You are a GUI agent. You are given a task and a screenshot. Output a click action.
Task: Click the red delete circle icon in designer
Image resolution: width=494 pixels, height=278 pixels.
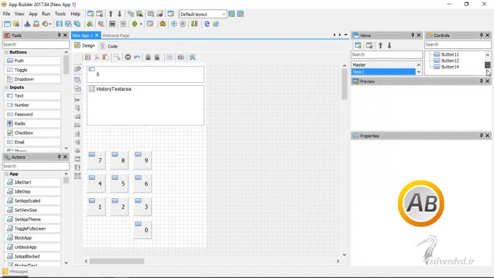127,57
